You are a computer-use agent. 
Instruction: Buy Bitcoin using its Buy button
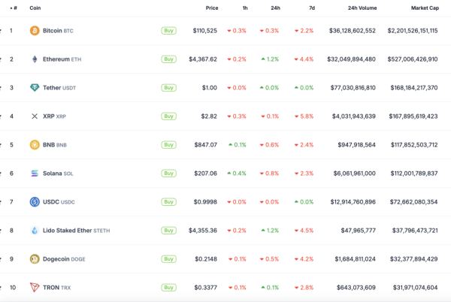pyautogui.click(x=168, y=31)
